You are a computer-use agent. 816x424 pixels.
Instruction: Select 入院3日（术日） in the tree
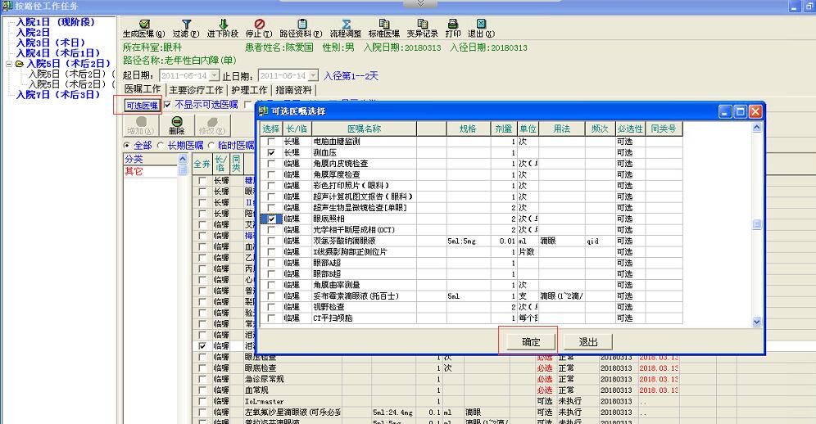51,43
